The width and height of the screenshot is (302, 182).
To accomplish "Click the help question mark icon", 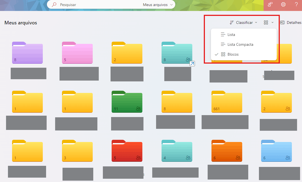I will [296, 4].
